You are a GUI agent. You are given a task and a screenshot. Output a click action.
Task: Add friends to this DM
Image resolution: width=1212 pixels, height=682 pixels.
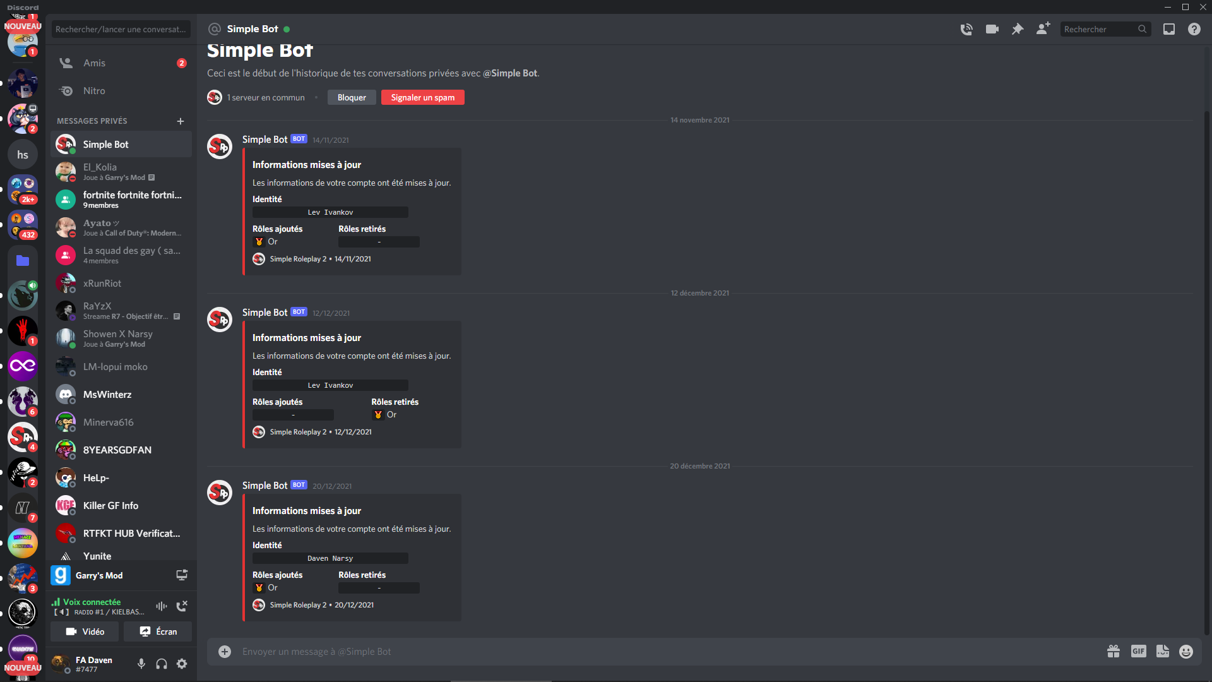pos(1043,29)
